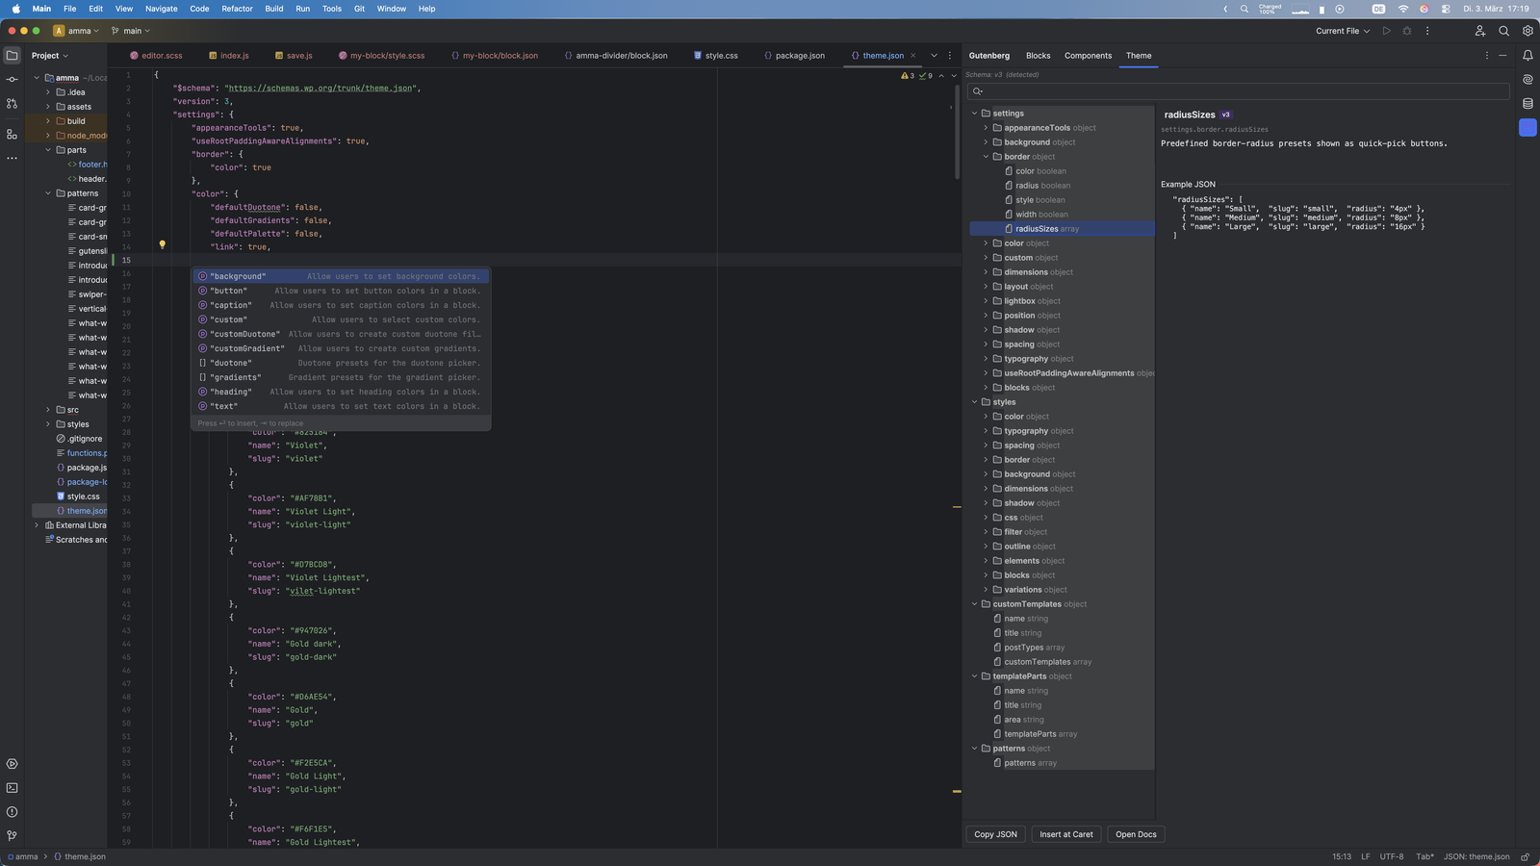
Task: Open the Services tool window icon
Action: pos(12,764)
